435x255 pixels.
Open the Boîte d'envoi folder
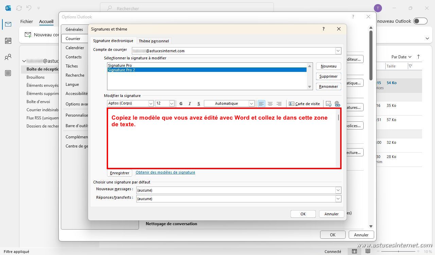(x=38, y=101)
